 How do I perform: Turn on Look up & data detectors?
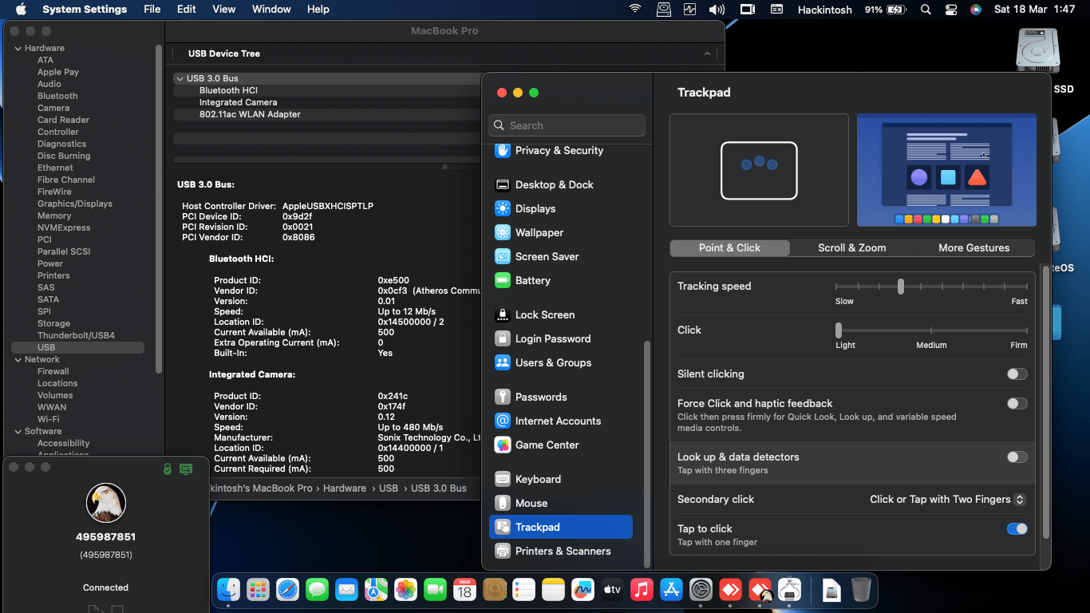point(1017,457)
